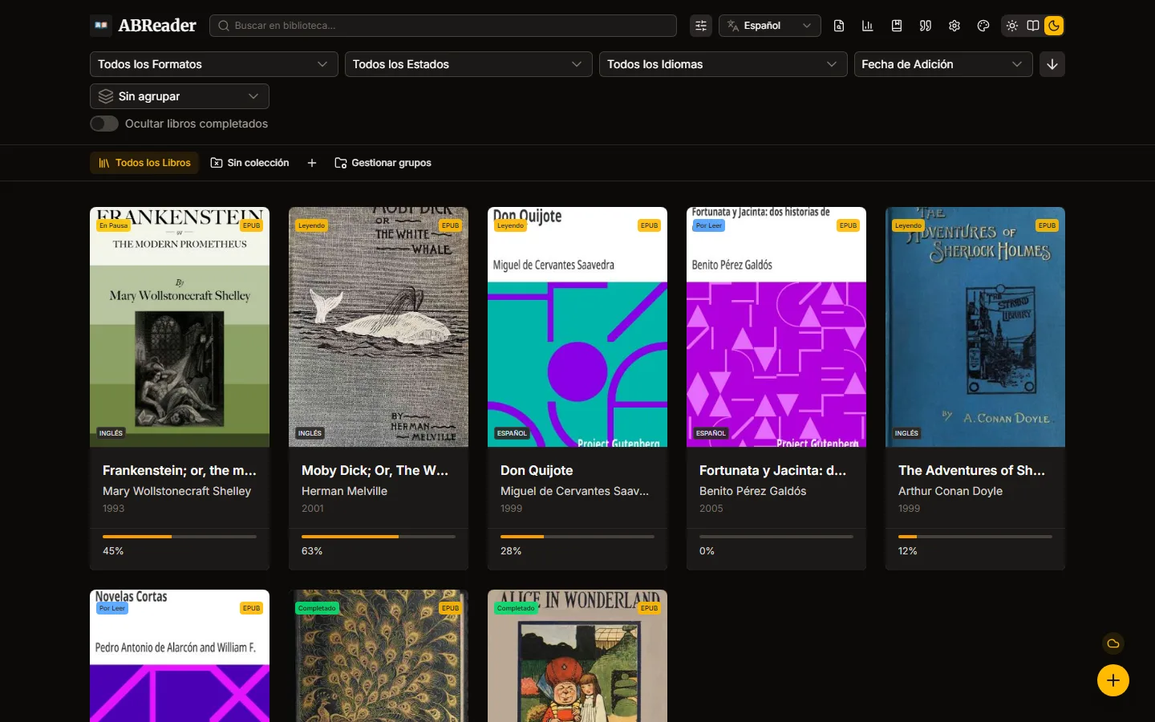Click the Completado badge on peacock cover
This screenshot has height=722, width=1155.
click(317, 608)
